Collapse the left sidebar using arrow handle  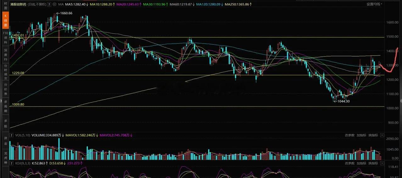(x=2, y=101)
